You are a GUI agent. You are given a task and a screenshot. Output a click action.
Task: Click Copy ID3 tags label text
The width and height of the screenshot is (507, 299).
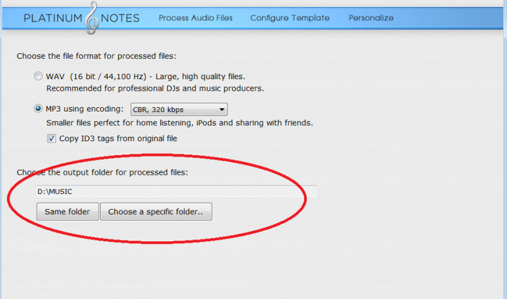(x=118, y=139)
